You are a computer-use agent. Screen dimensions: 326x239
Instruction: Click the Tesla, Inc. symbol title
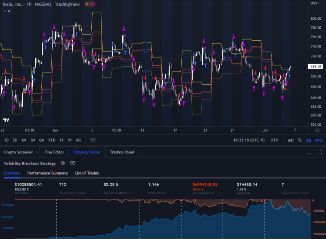12,4
